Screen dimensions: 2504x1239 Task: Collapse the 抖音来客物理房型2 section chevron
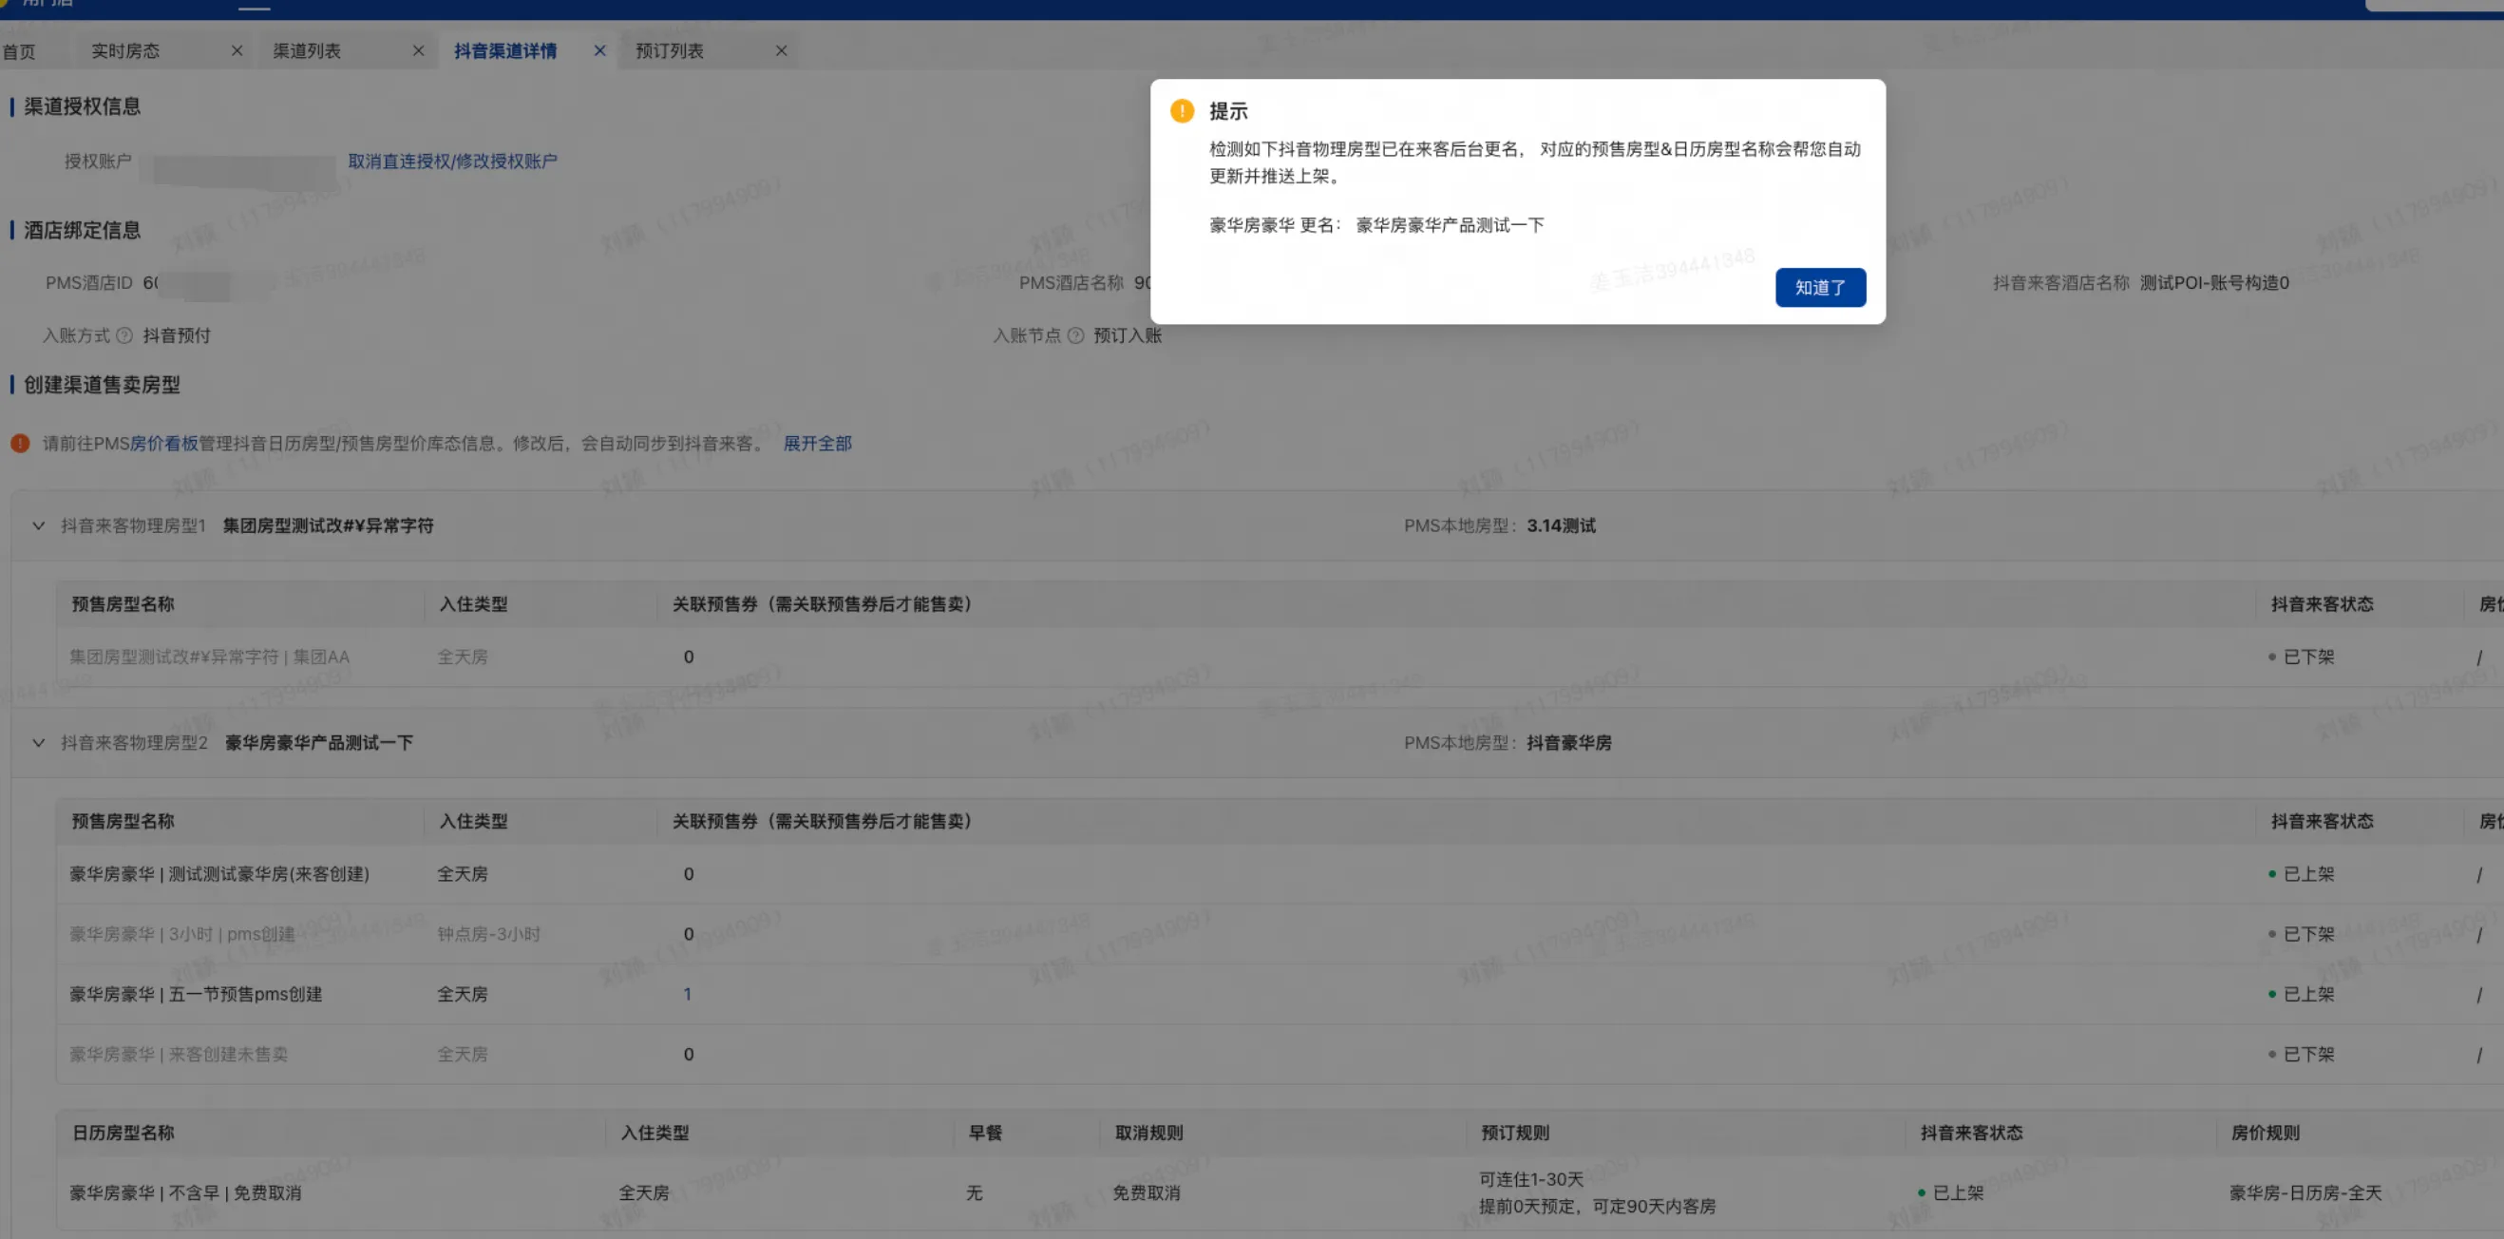coord(38,742)
